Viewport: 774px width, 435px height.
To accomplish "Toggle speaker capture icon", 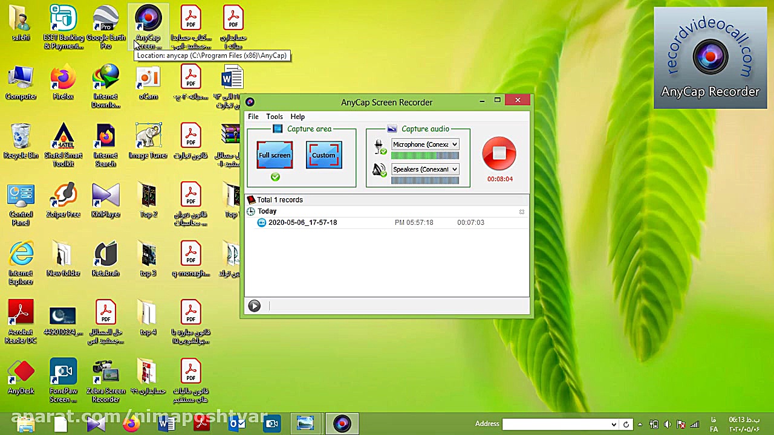I will pos(379,171).
